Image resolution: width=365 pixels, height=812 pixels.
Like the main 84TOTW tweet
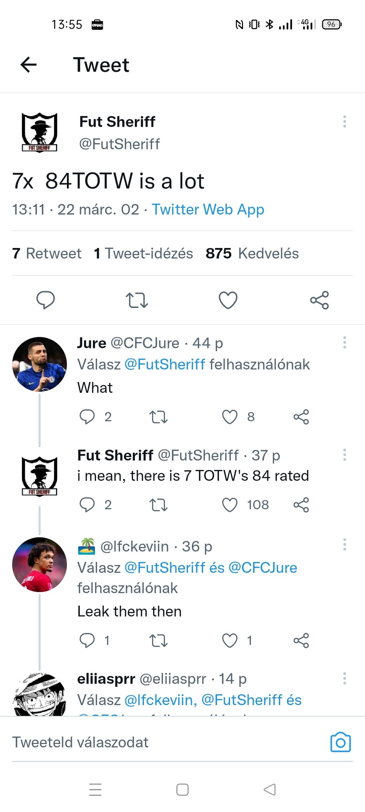coord(228,300)
